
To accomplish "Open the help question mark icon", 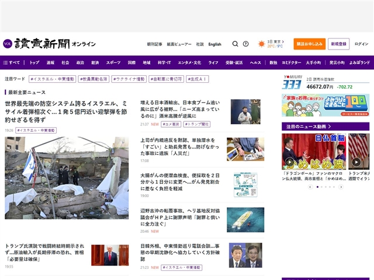I will (x=245, y=44).
